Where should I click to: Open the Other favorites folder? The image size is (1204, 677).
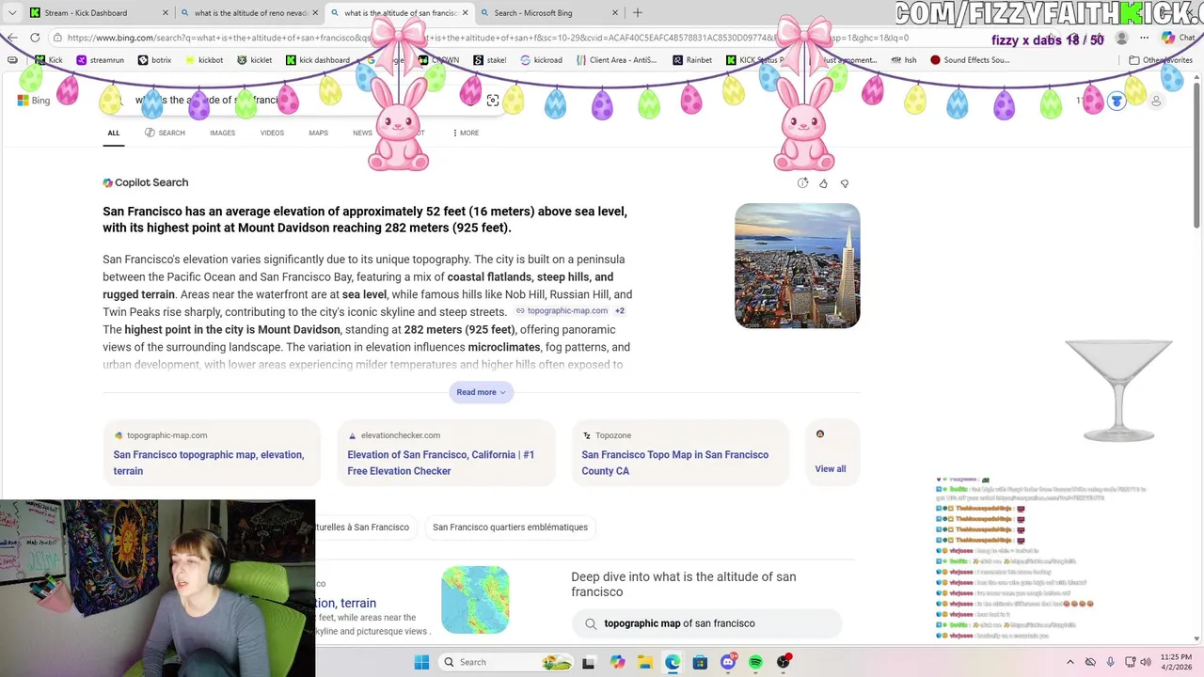(x=1161, y=60)
